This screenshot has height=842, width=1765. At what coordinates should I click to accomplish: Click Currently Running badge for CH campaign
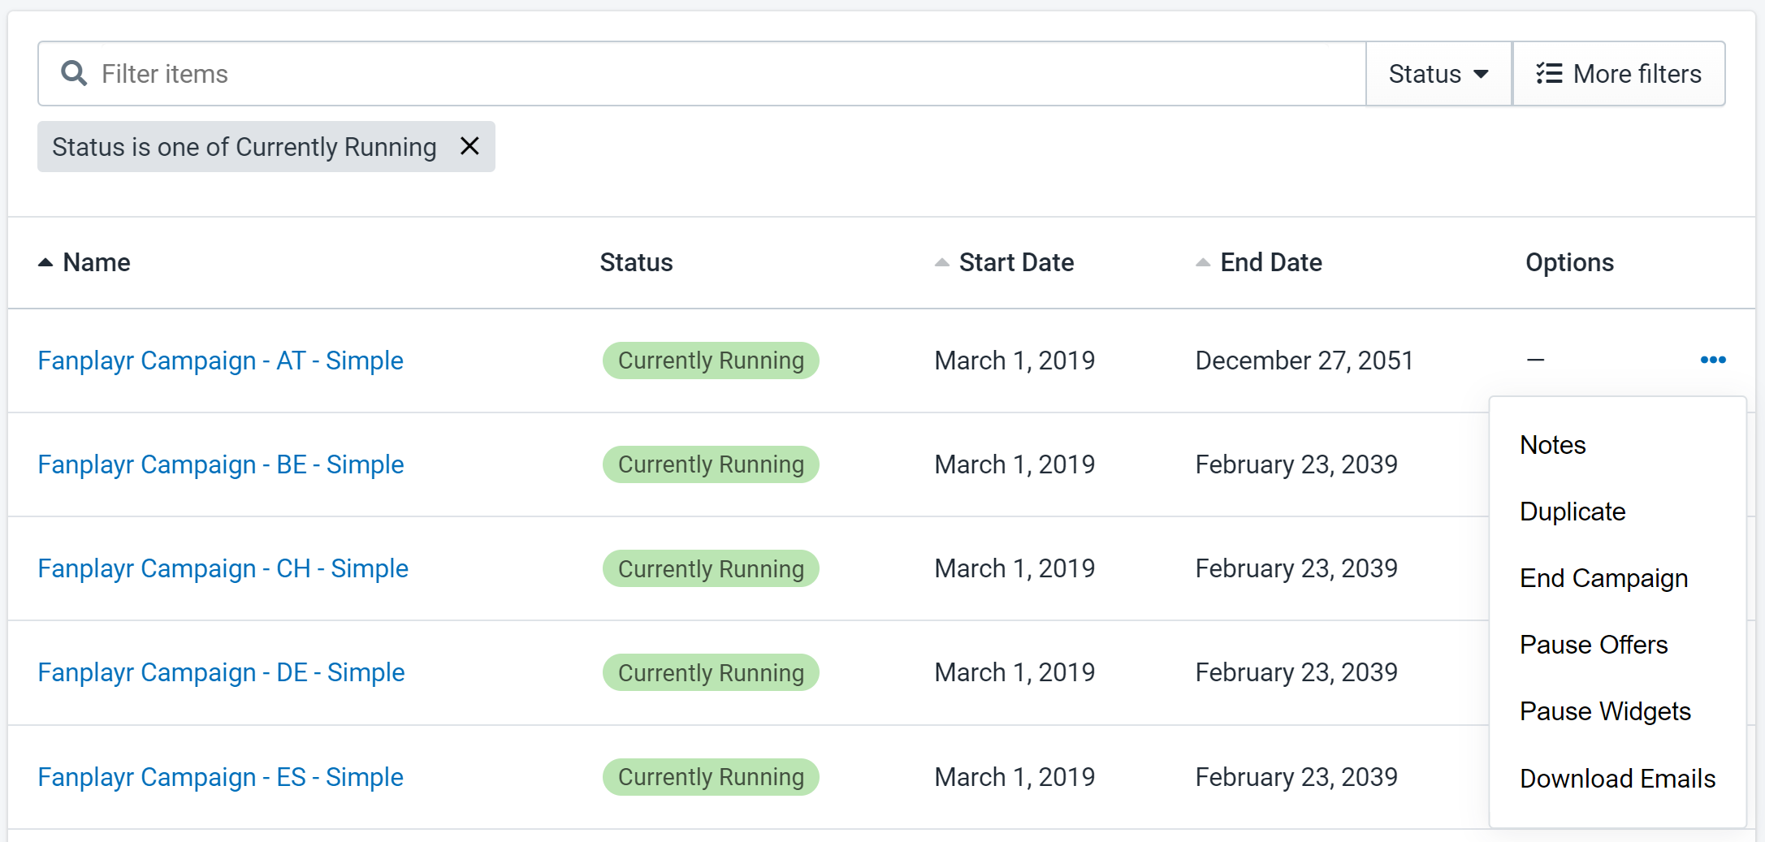[x=711, y=568]
